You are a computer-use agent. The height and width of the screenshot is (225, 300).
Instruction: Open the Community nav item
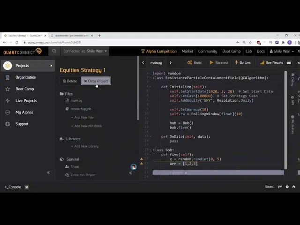coord(208,51)
